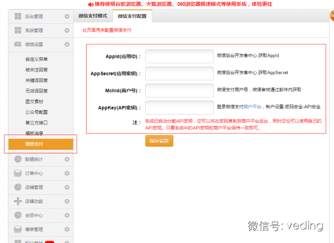Image resolution: width=334 pixels, height=243 pixels.
Task: Click the 保存设置 button
Action: coord(159,141)
